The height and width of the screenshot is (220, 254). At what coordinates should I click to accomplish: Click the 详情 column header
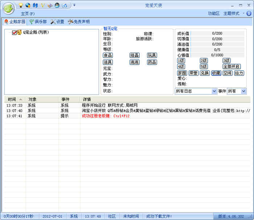[x=165, y=99]
